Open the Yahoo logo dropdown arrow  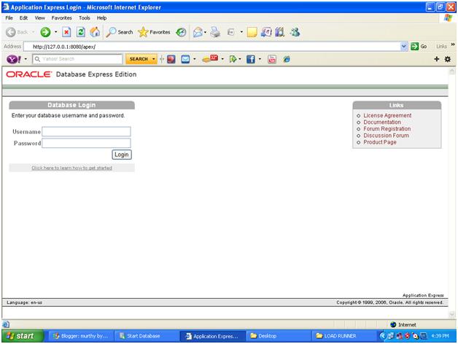[26, 59]
